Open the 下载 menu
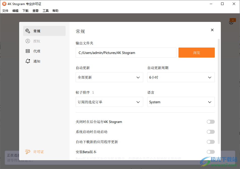 pyautogui.click(x=25, y=11)
